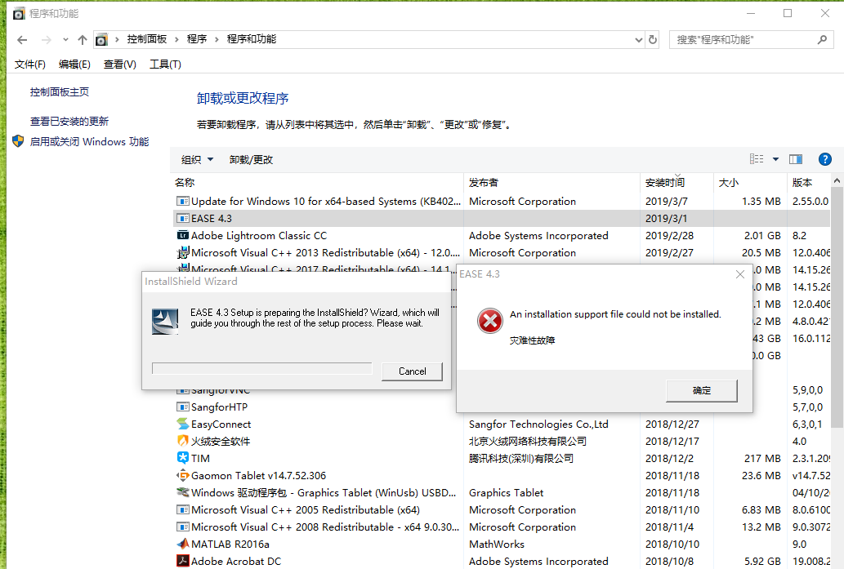Click the up-one-level arrow
The height and width of the screenshot is (569, 844).
[x=83, y=40]
